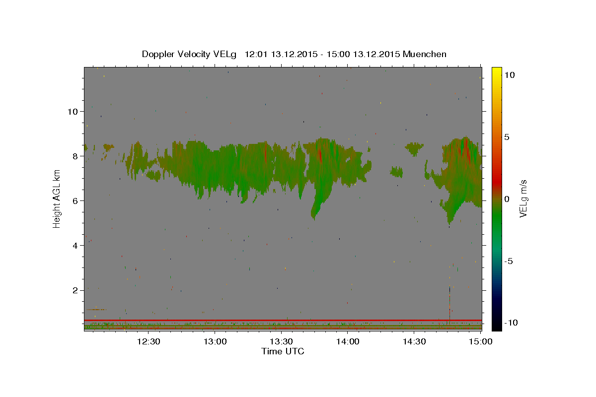Click the height tick label 4
The width and height of the screenshot is (596, 397).
[75, 246]
